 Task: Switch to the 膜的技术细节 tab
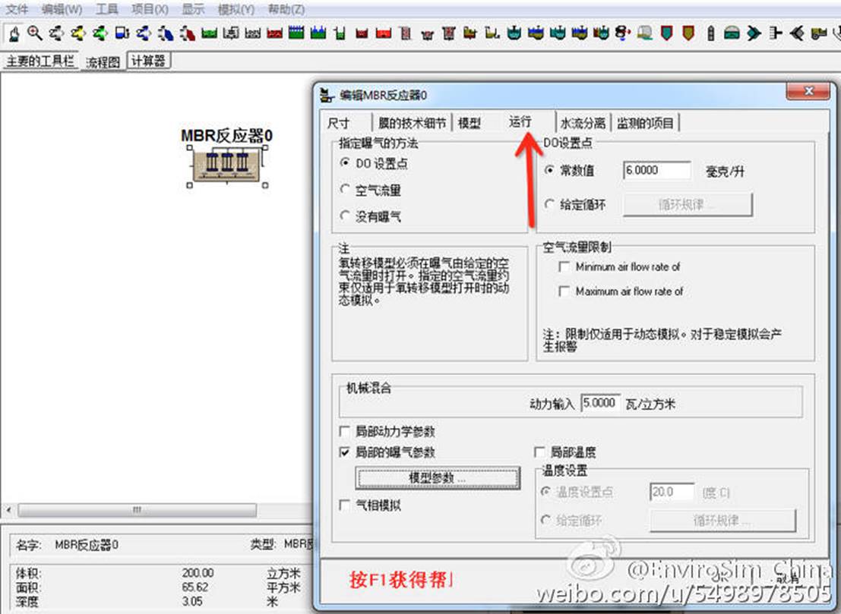(x=412, y=123)
